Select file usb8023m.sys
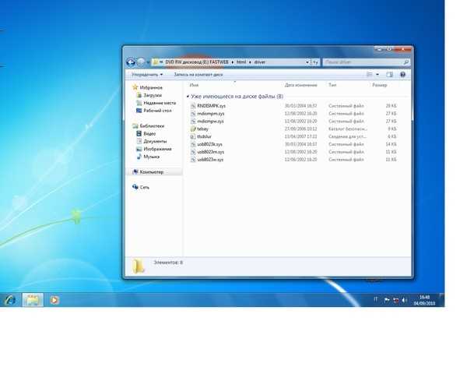This screenshot has height=374, width=467. point(211,152)
